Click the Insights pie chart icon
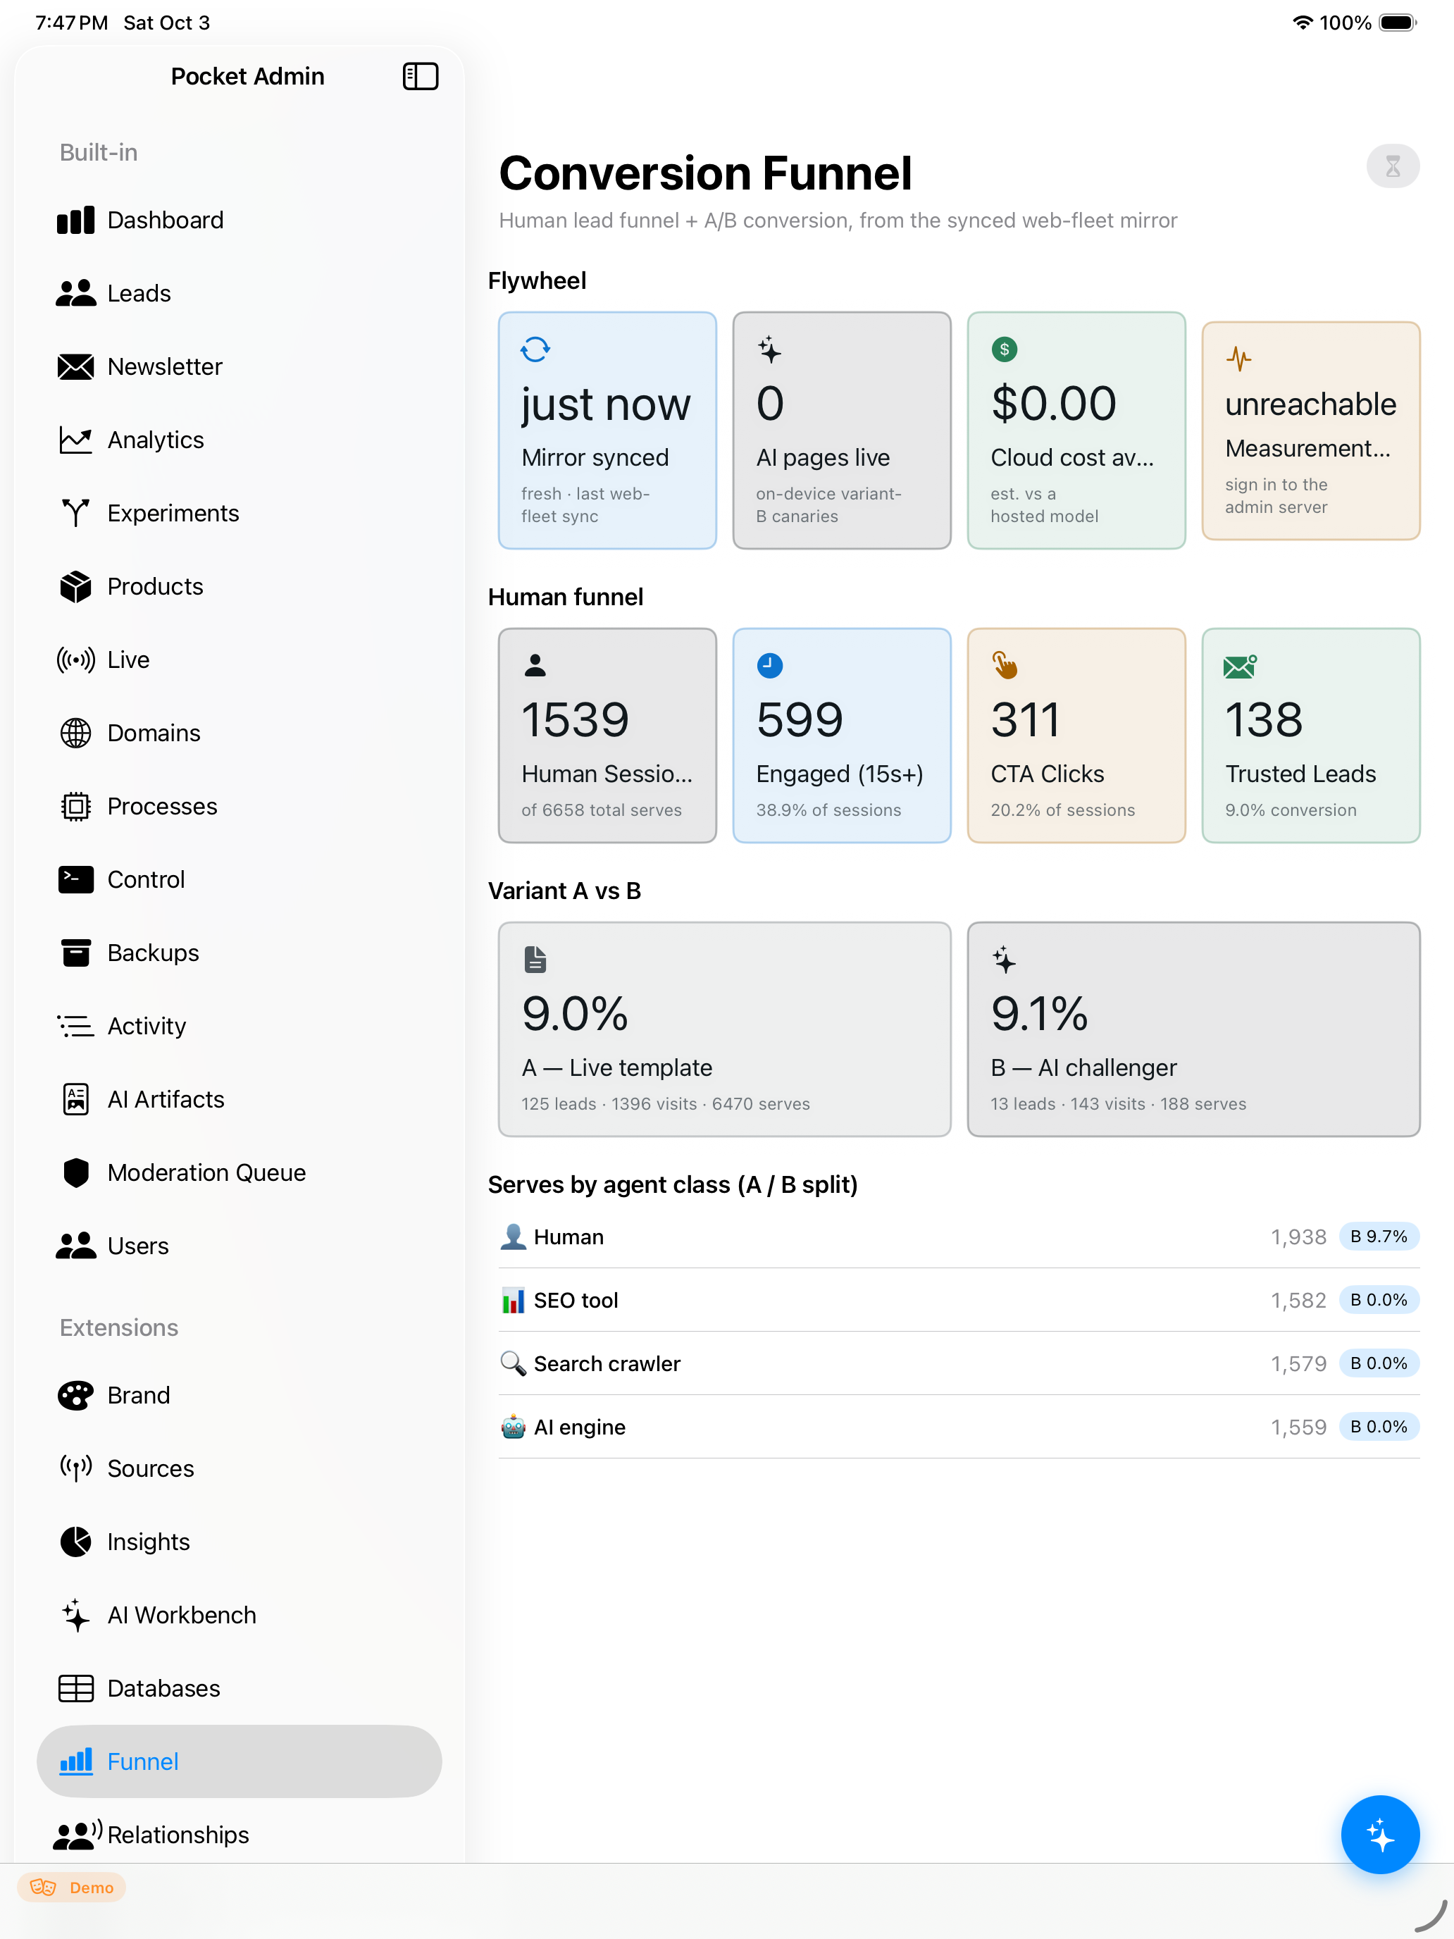The width and height of the screenshot is (1454, 1939). pos(75,1542)
